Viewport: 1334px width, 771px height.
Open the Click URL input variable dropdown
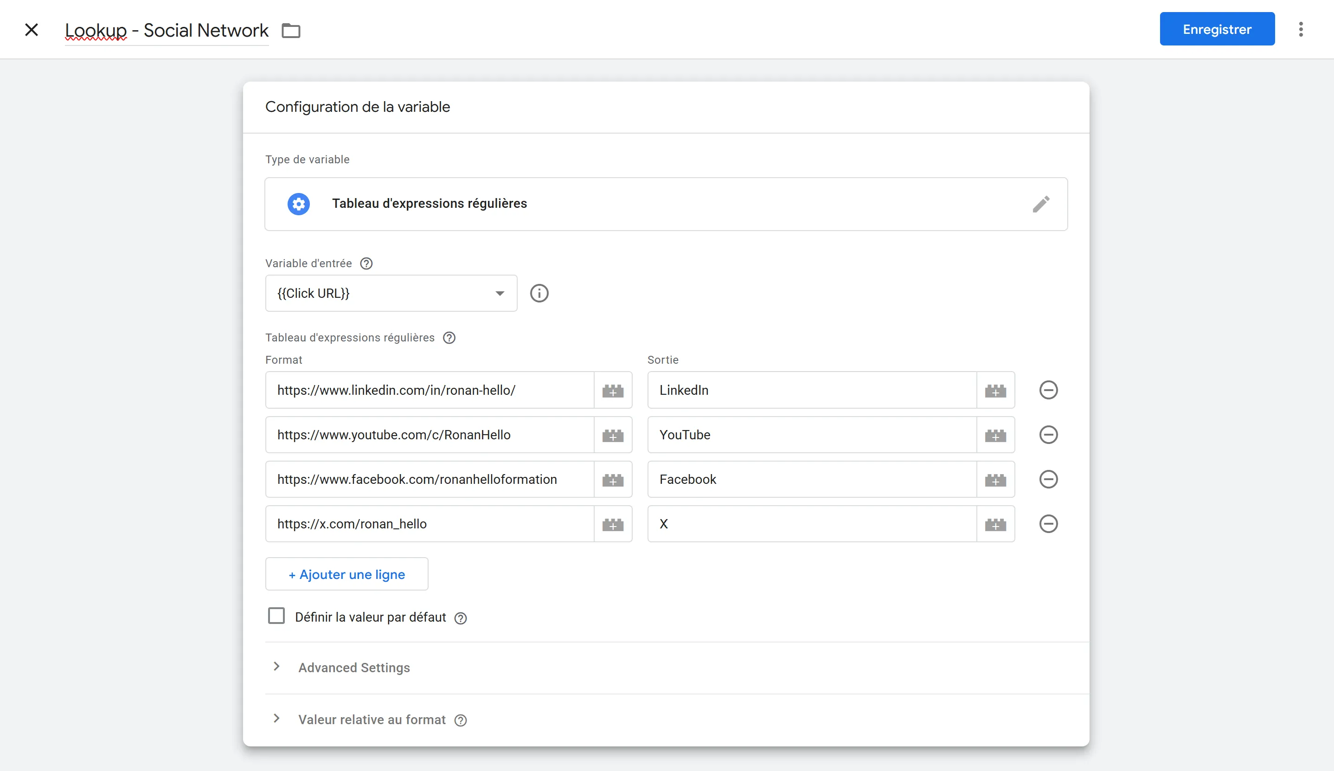[391, 293]
